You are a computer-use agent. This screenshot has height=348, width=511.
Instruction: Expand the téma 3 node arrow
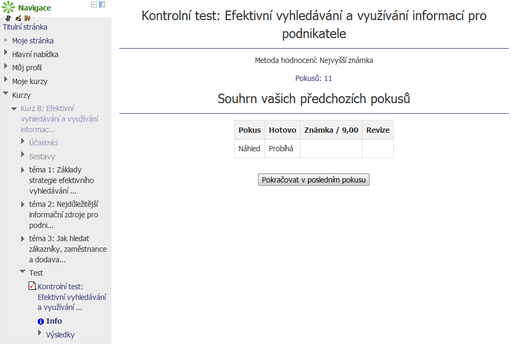(22, 239)
